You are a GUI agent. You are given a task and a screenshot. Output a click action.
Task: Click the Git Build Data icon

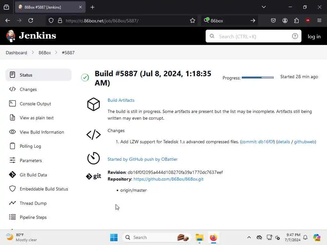tap(12, 174)
